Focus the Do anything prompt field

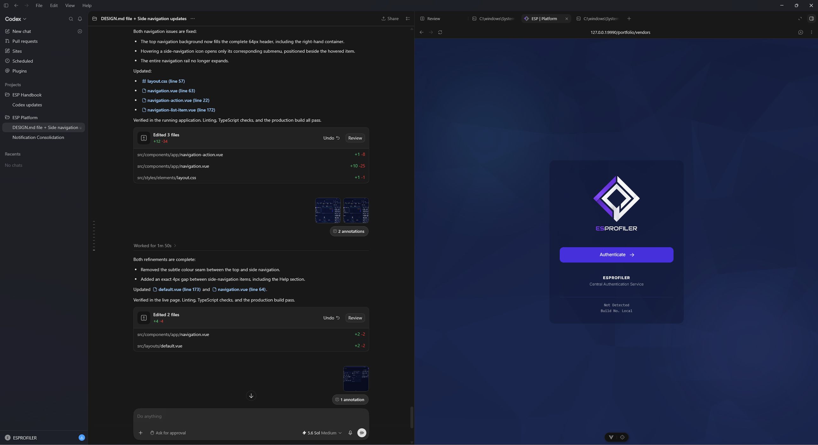point(251,416)
